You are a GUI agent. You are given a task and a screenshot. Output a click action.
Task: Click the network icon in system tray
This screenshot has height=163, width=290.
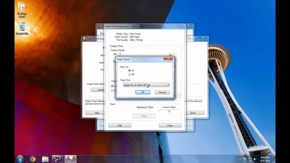250,159
